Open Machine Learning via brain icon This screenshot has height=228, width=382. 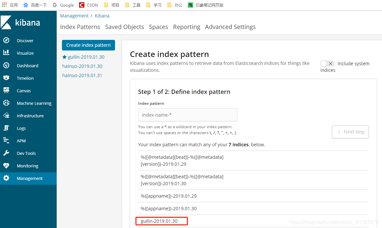[6, 103]
